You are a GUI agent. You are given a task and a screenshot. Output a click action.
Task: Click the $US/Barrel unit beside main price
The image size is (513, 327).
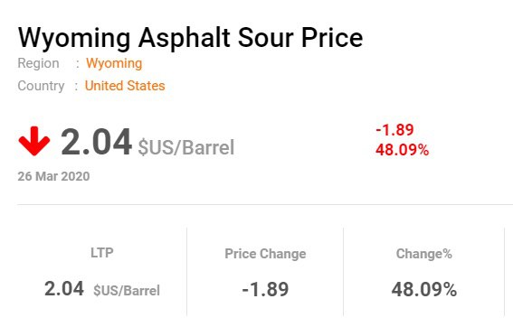point(186,147)
